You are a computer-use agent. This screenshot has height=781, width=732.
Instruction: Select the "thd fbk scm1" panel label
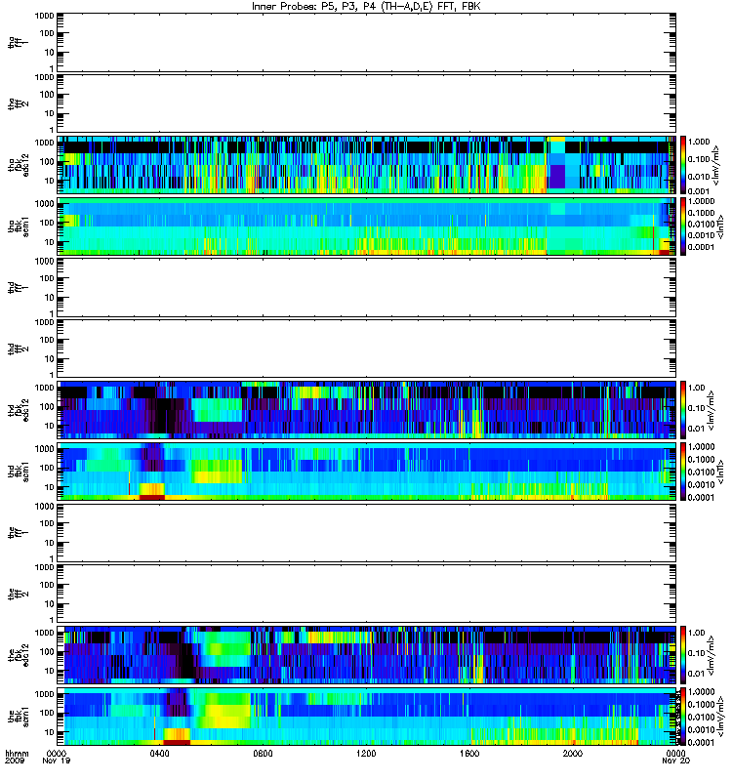click(x=19, y=472)
